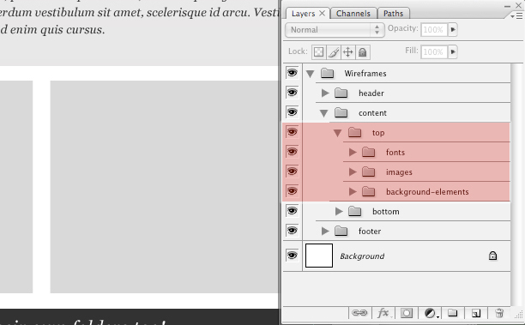Click the Background layer lock icon

[x=492, y=256]
